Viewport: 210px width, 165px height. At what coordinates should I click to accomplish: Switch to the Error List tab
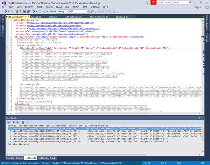[10, 158]
